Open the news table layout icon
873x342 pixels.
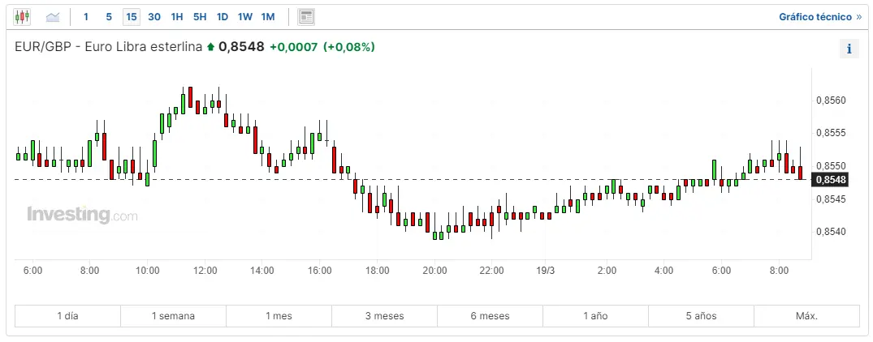tap(305, 17)
